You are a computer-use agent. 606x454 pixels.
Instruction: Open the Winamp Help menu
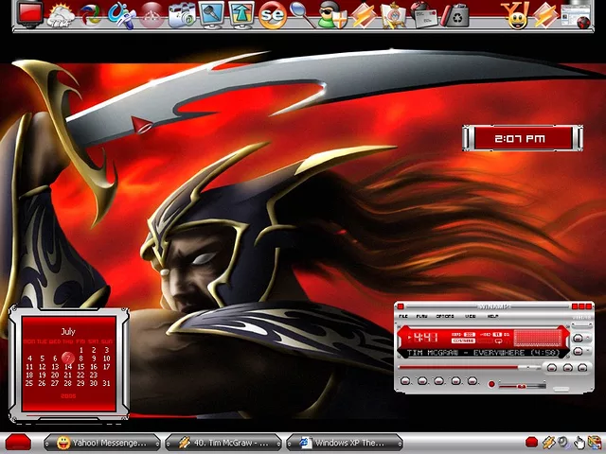click(x=492, y=316)
